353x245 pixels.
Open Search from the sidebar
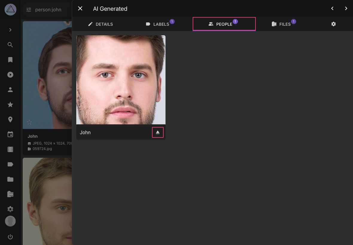point(10,45)
